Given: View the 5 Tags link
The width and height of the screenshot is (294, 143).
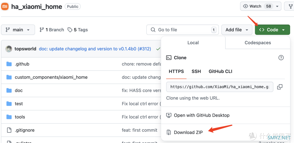Looking at the screenshot, I should click(78, 30).
